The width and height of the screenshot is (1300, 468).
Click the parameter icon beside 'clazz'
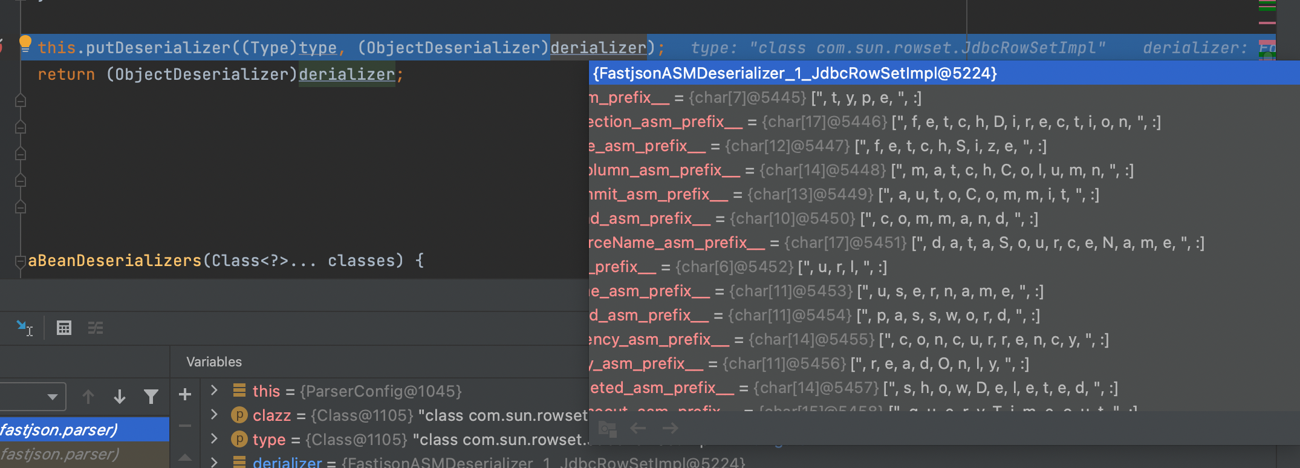point(239,415)
